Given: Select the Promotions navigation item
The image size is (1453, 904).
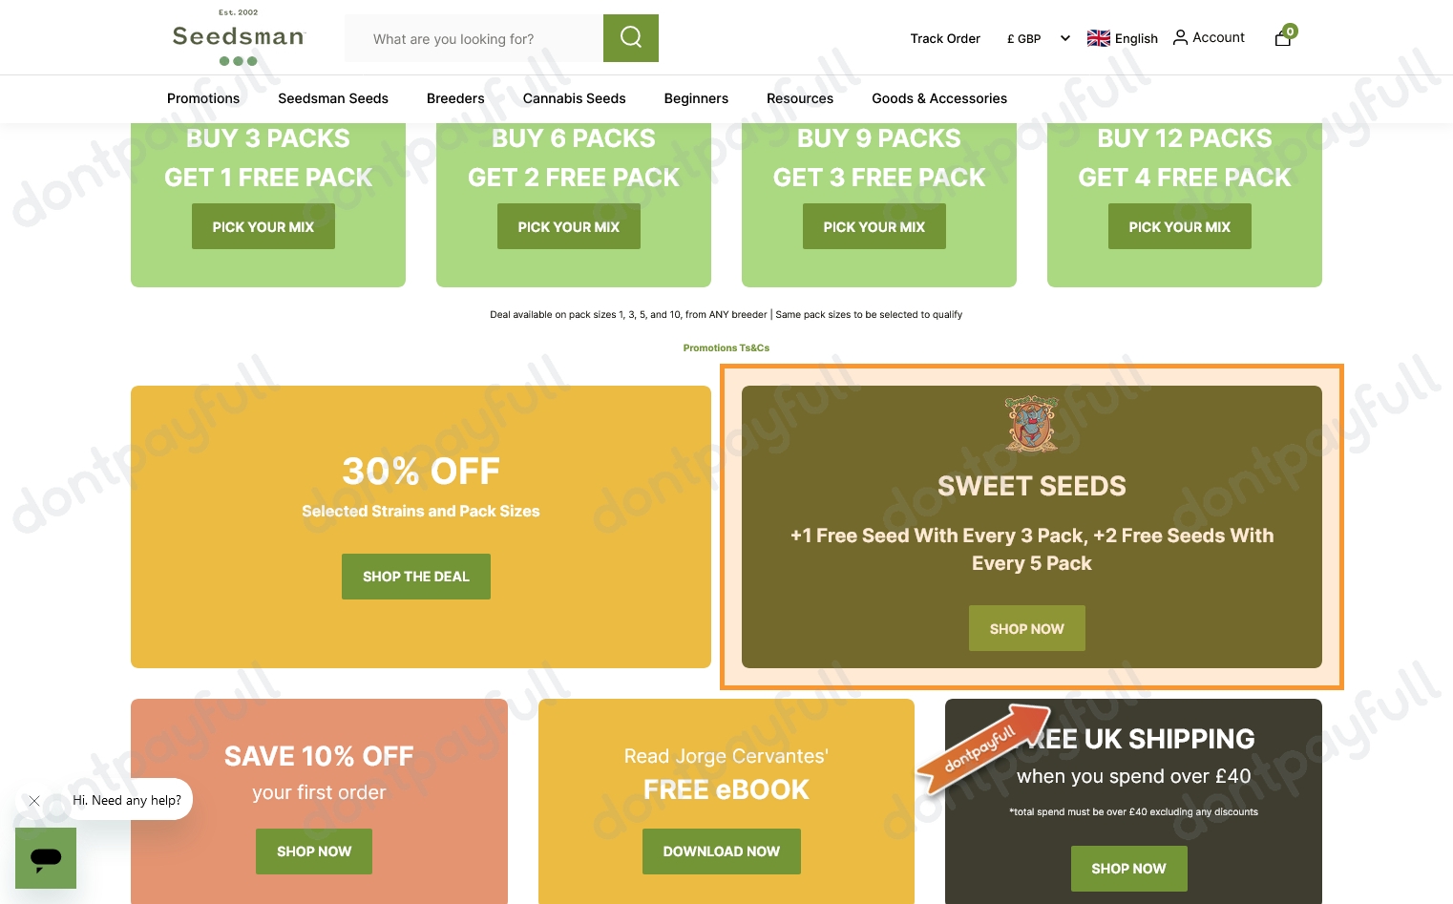Looking at the screenshot, I should [203, 98].
